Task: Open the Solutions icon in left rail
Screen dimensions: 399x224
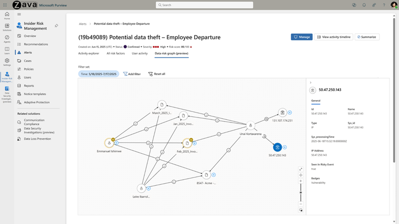Action: point(7,26)
